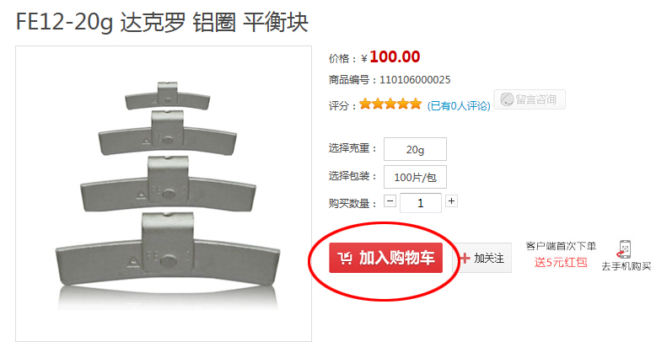Click the phone QR code icon
This screenshot has width=667, height=342.
coord(625,249)
